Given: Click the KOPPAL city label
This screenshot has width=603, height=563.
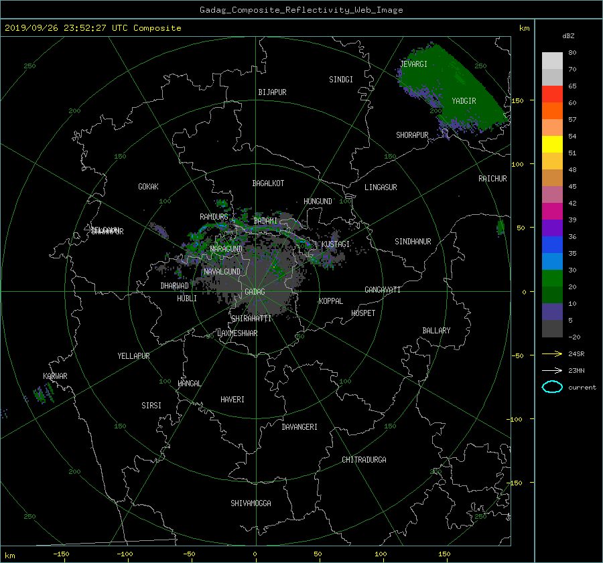Looking at the screenshot, I should point(331,301).
